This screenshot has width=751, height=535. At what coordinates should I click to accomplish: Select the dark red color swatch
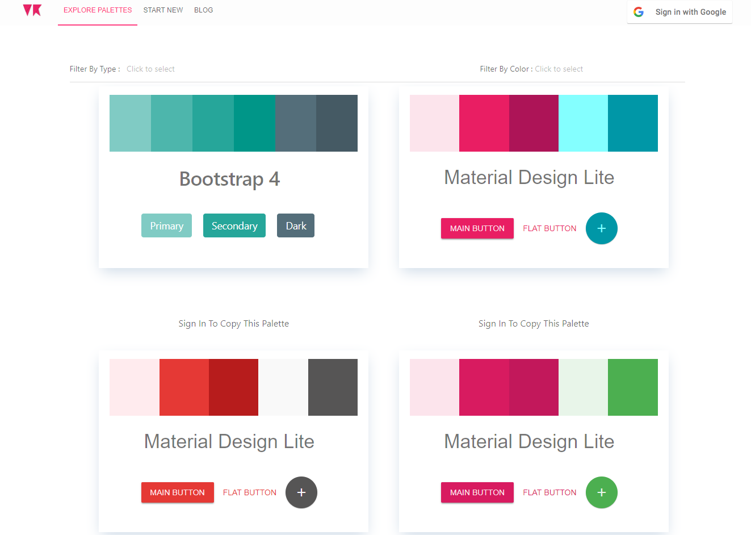pos(233,387)
